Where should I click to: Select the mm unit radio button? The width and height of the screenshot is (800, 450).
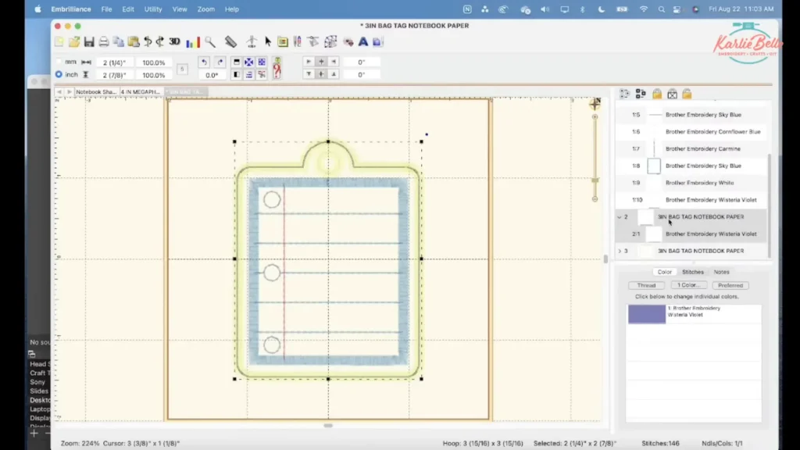pos(59,62)
